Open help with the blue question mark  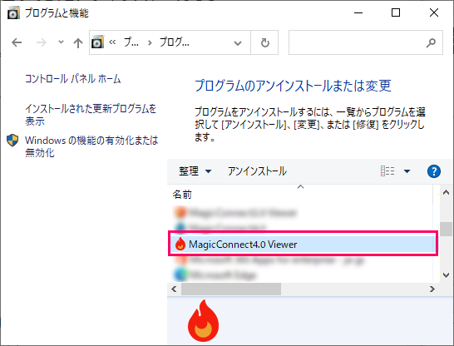pyautogui.click(x=434, y=171)
